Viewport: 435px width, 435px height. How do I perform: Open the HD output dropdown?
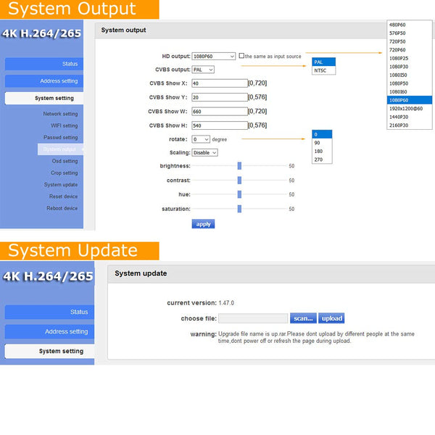coord(214,56)
